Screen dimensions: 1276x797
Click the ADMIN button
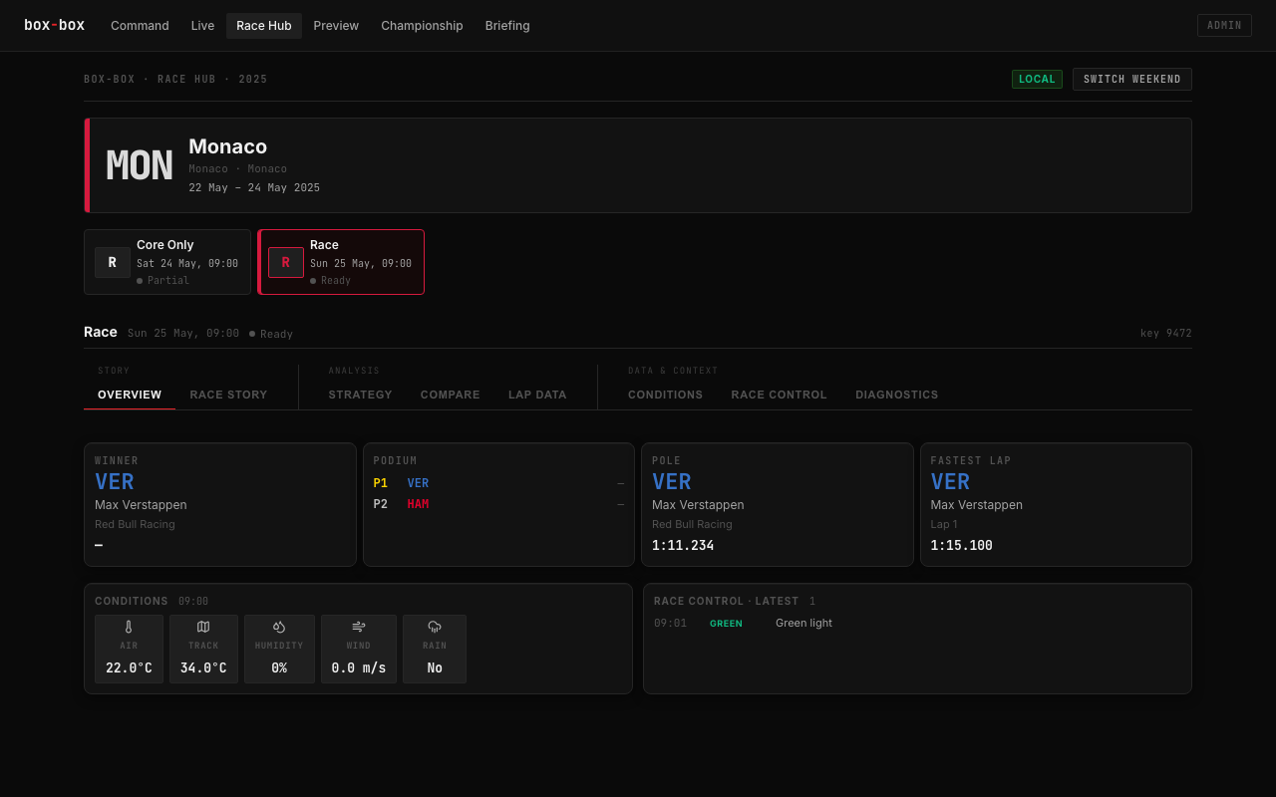pyautogui.click(x=1224, y=26)
